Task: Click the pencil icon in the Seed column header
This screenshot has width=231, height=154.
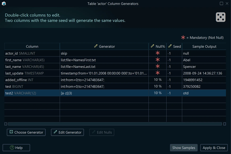Action: pyautogui.click(x=170, y=46)
